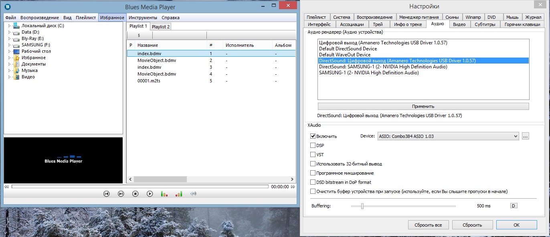This screenshot has height=237, width=550.
Task: Enable DSD bitstream in DoP format
Action: (x=313, y=182)
